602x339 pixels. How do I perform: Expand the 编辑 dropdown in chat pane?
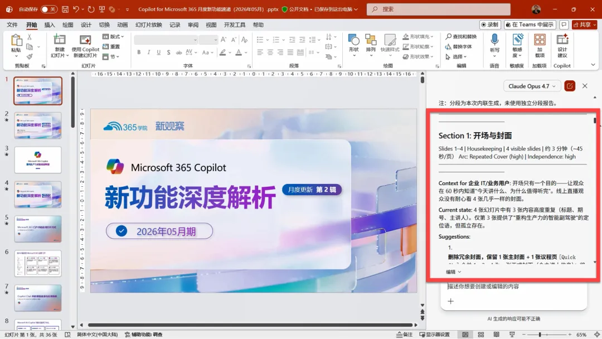(453, 272)
